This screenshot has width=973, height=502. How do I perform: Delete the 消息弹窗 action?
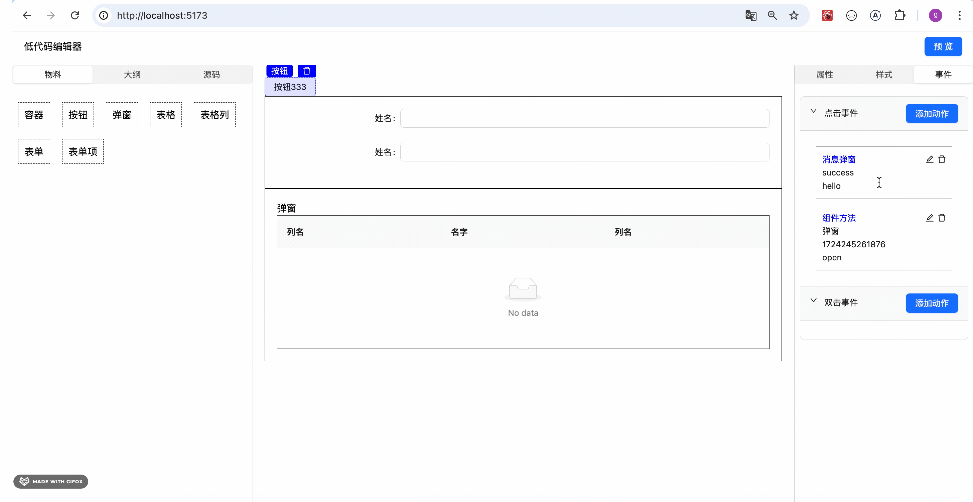[942, 159]
